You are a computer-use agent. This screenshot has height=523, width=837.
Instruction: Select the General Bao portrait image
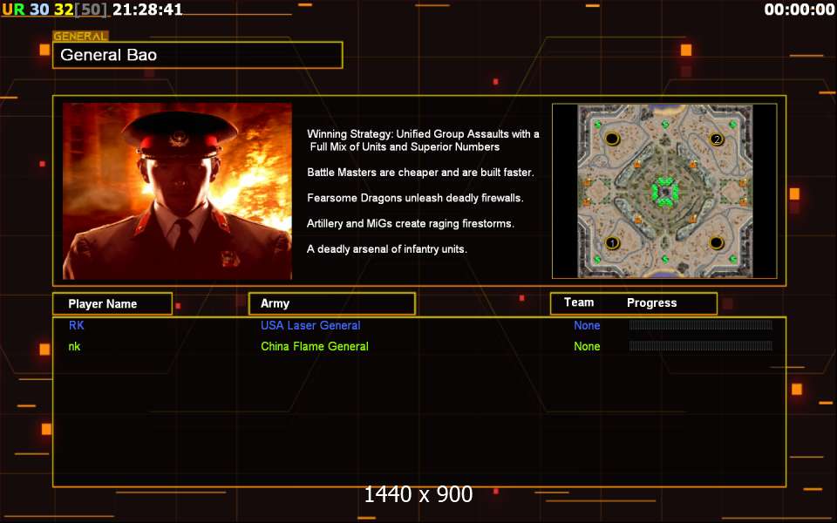[177, 191]
